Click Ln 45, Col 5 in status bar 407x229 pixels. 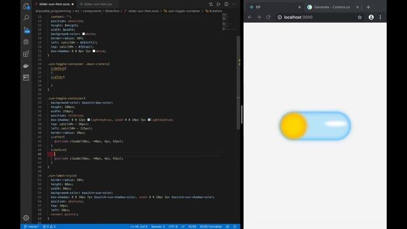[139, 226]
